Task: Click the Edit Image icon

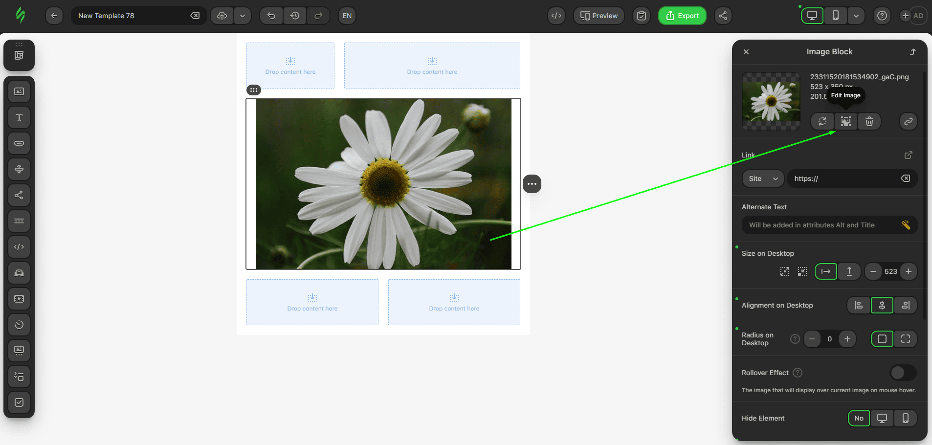Action: click(x=845, y=121)
